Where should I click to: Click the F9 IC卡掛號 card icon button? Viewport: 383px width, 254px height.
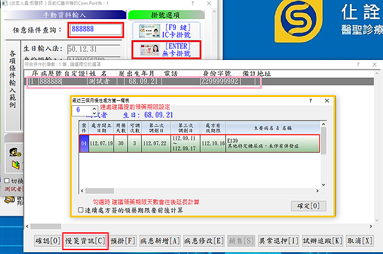[x=166, y=31]
